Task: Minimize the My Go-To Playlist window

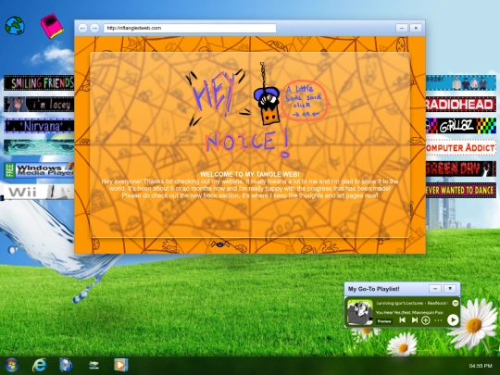Action: point(435,289)
